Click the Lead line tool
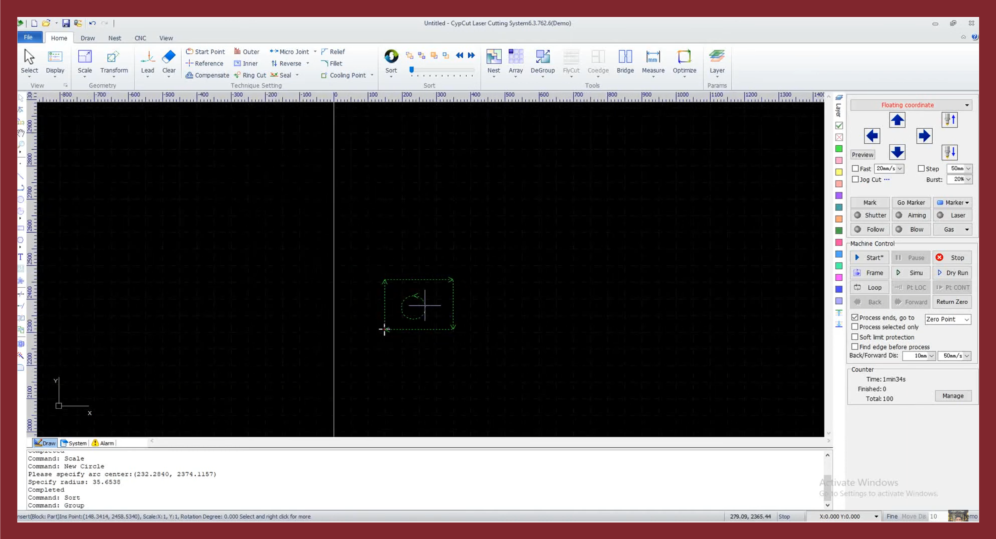The image size is (996, 539). (147, 57)
